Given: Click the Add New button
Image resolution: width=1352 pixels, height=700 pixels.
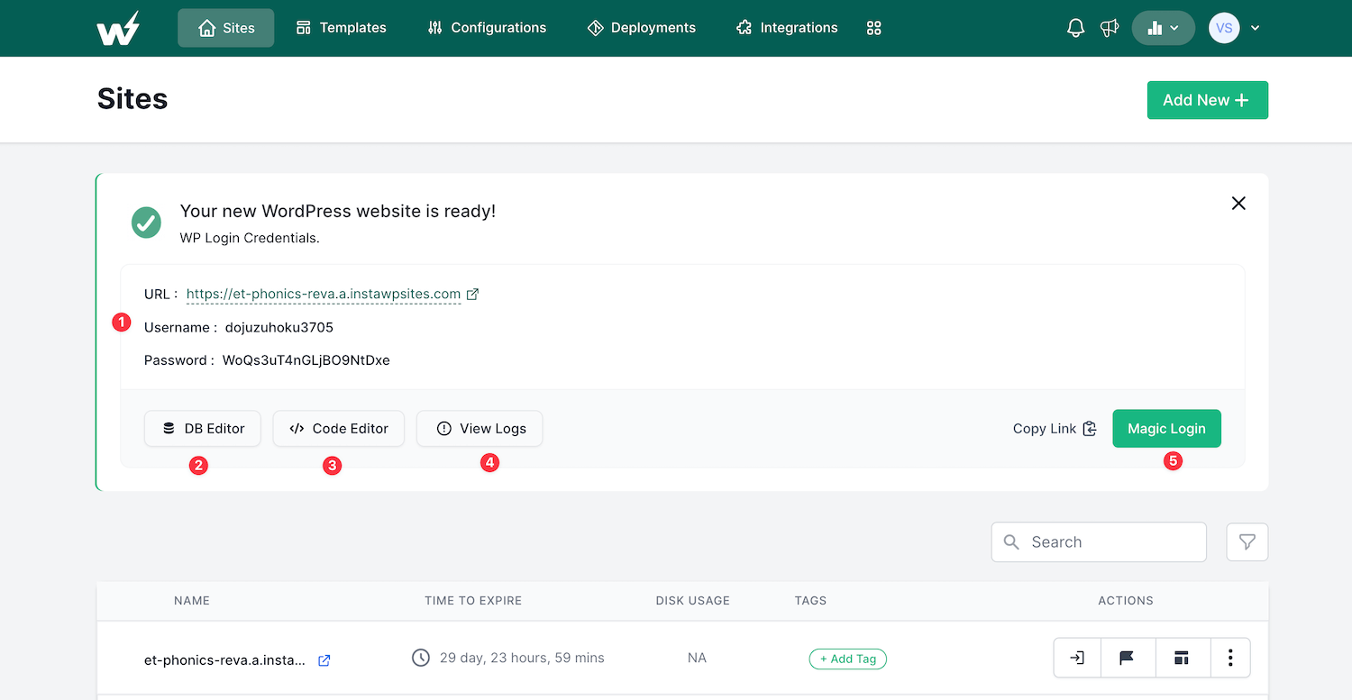Looking at the screenshot, I should 1207,100.
